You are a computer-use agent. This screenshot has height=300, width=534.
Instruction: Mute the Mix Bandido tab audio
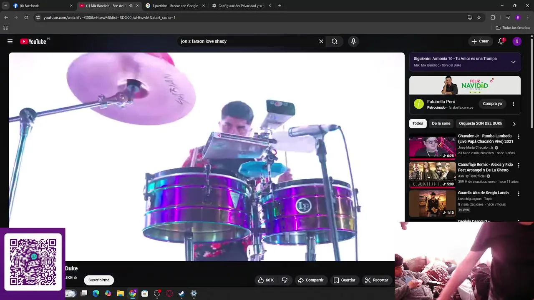click(131, 6)
